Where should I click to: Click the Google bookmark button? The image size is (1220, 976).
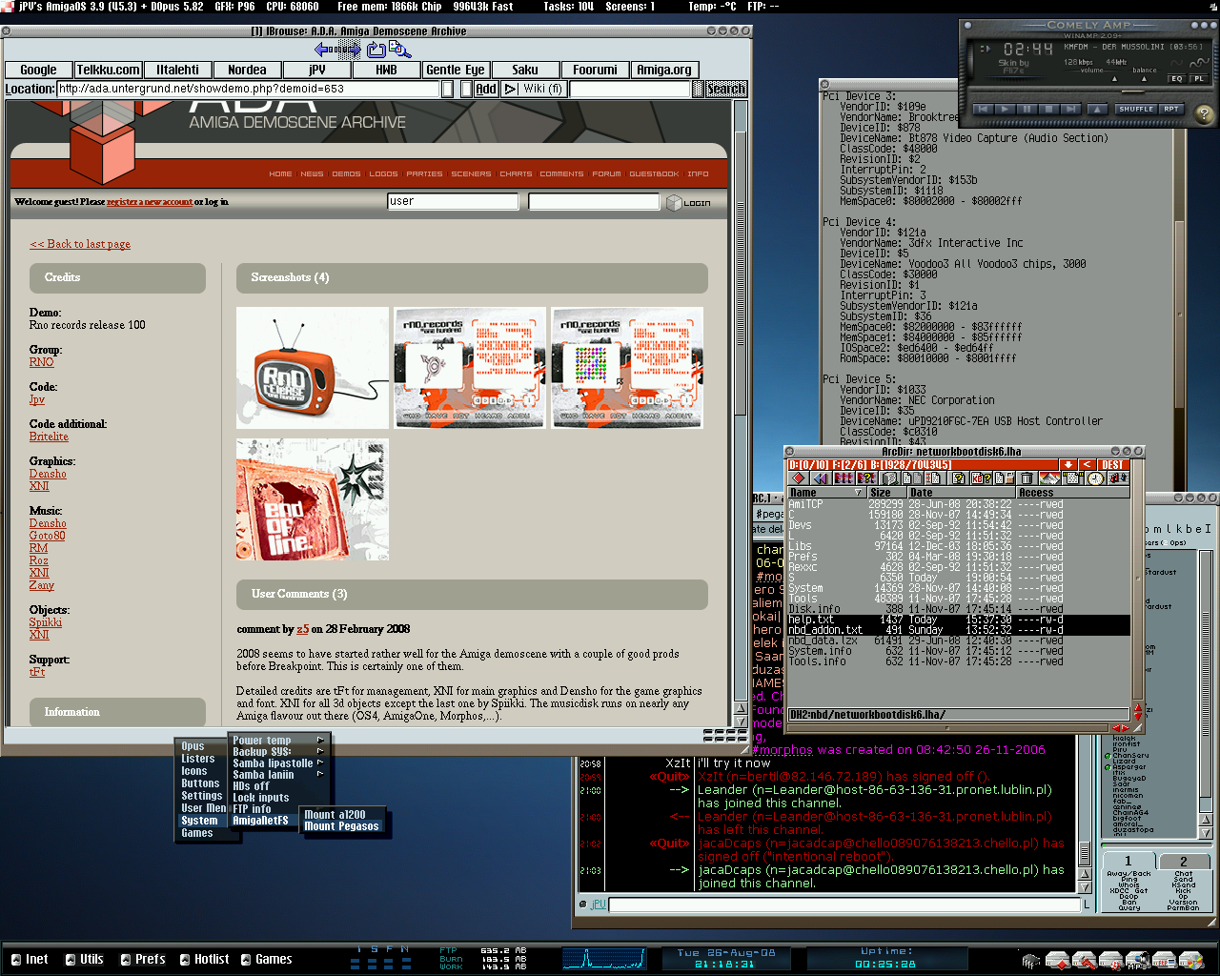pyautogui.click(x=38, y=70)
